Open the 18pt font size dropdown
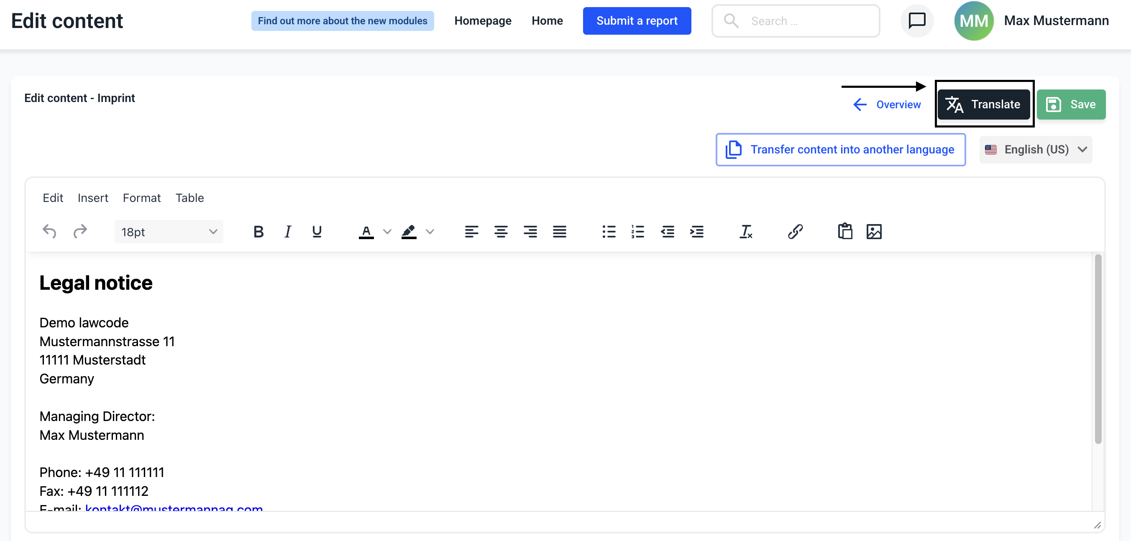The image size is (1131, 541). click(169, 232)
